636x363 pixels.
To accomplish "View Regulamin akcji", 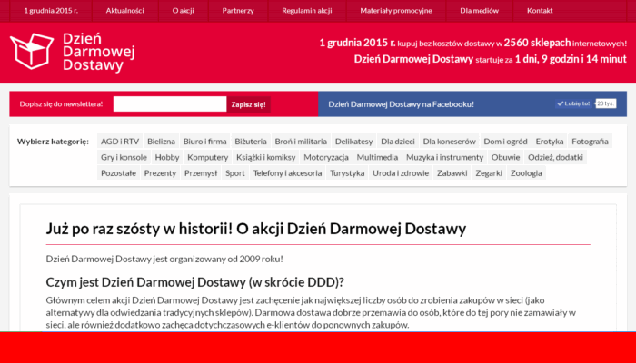I will point(307,11).
